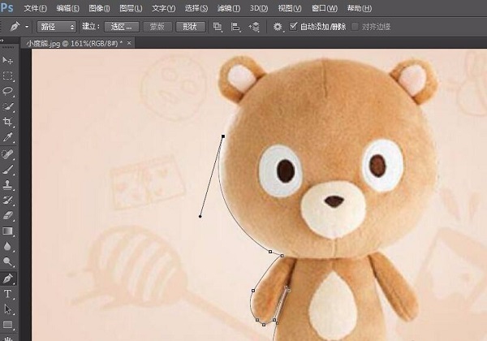The height and width of the screenshot is (341, 487).
Task: Select the Lasso tool
Action: click(8, 91)
